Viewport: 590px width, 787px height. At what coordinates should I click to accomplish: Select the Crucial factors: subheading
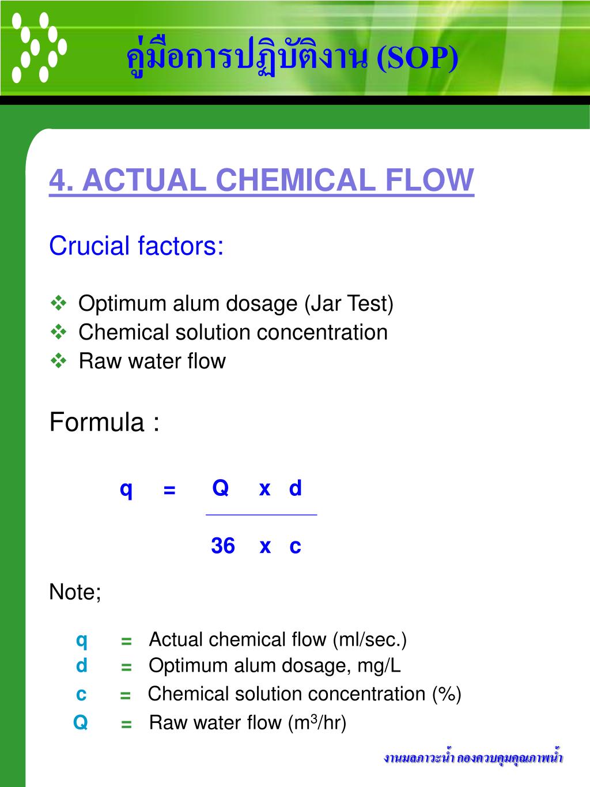click(x=137, y=246)
